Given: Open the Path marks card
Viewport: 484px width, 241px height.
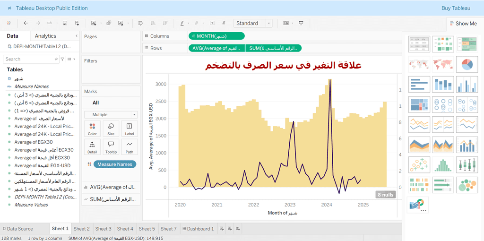Looking at the screenshot, I should point(130,147).
